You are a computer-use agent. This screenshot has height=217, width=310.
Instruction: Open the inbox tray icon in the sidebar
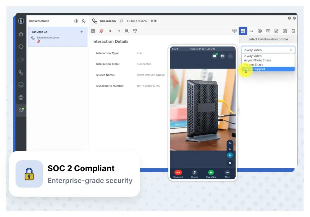[21, 85]
